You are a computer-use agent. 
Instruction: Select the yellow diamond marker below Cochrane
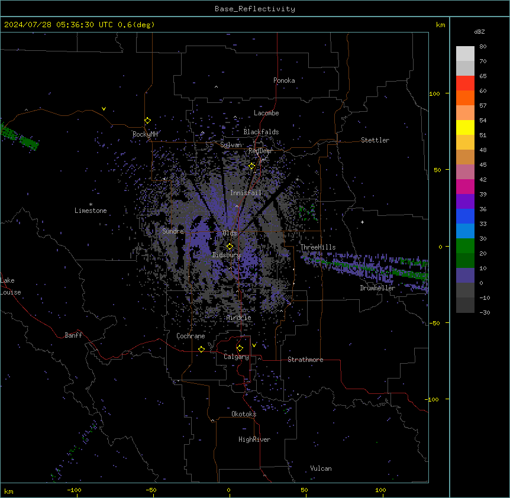(201, 349)
